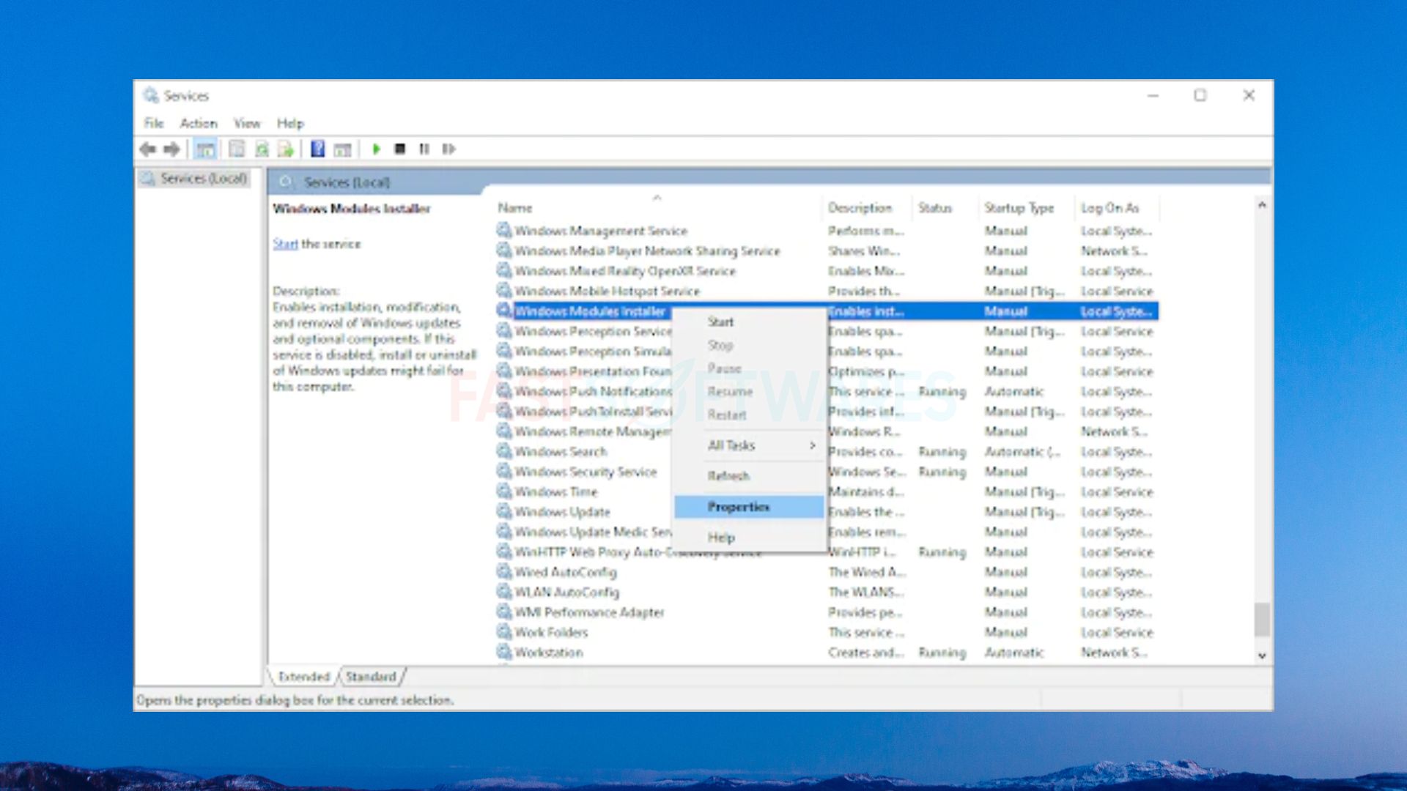
Task: Select the Windows Search row name
Action: 561,452
